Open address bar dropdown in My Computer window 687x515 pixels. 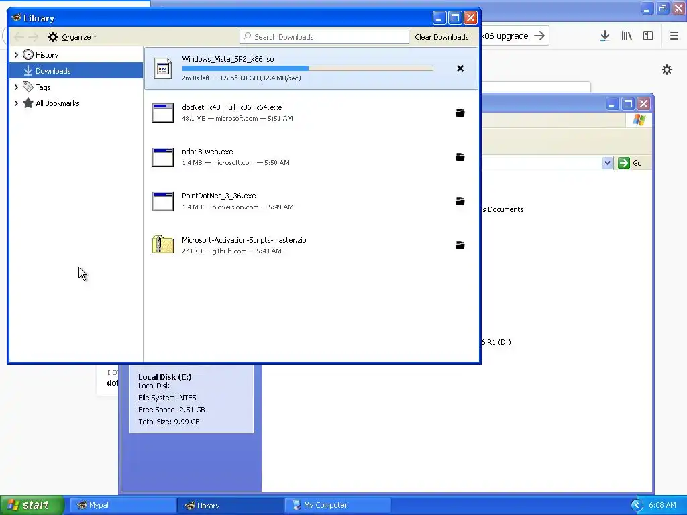coord(607,163)
